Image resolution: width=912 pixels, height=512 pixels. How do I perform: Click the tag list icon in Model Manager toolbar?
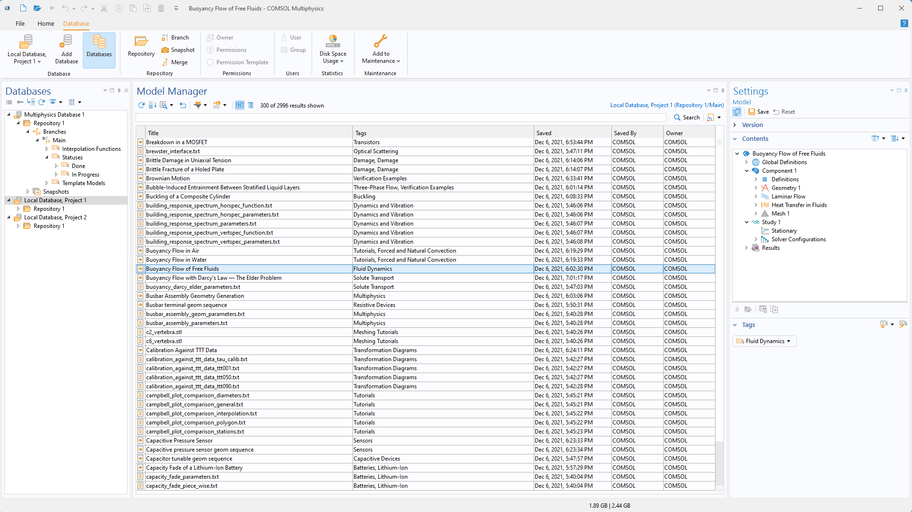216,105
